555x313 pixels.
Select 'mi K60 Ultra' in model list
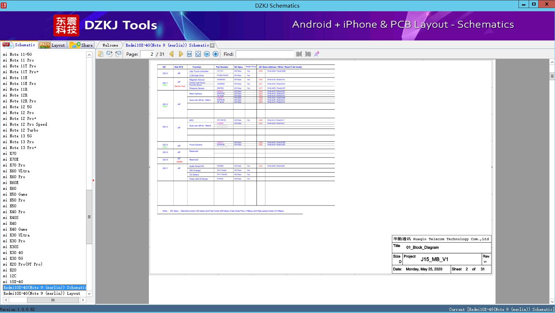(16, 171)
